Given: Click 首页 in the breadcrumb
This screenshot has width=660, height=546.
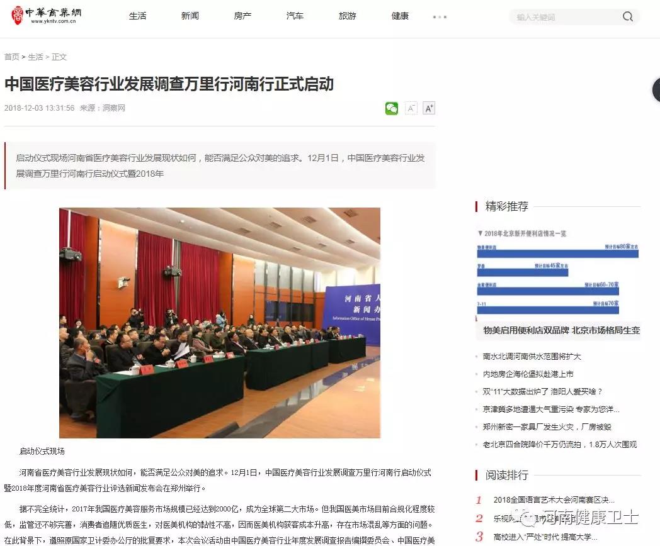Looking at the screenshot, I should (x=11, y=57).
